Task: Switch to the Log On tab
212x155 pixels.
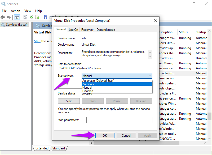Action: 73,30
